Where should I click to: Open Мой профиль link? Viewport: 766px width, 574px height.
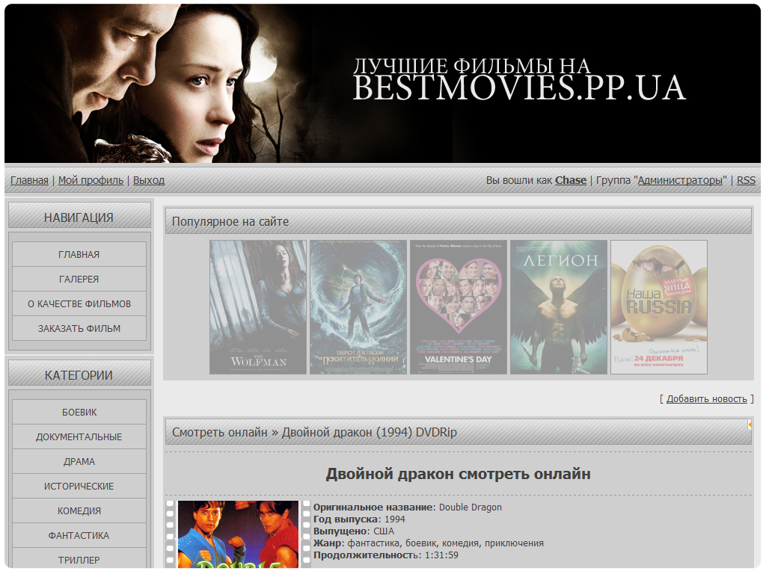point(91,180)
